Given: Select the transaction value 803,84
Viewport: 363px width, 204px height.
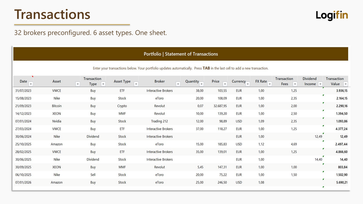Looking at the screenshot, I should tap(343, 167).
